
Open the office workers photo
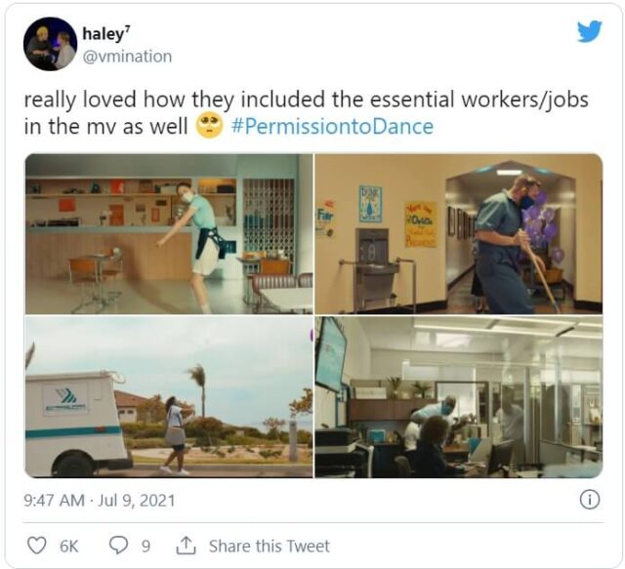click(x=458, y=397)
